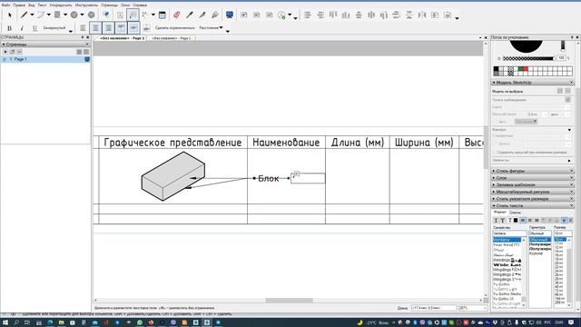Pick the green swatch in color palette
Image resolution: width=581 pixels, height=327 pixels.
(x=520, y=69)
